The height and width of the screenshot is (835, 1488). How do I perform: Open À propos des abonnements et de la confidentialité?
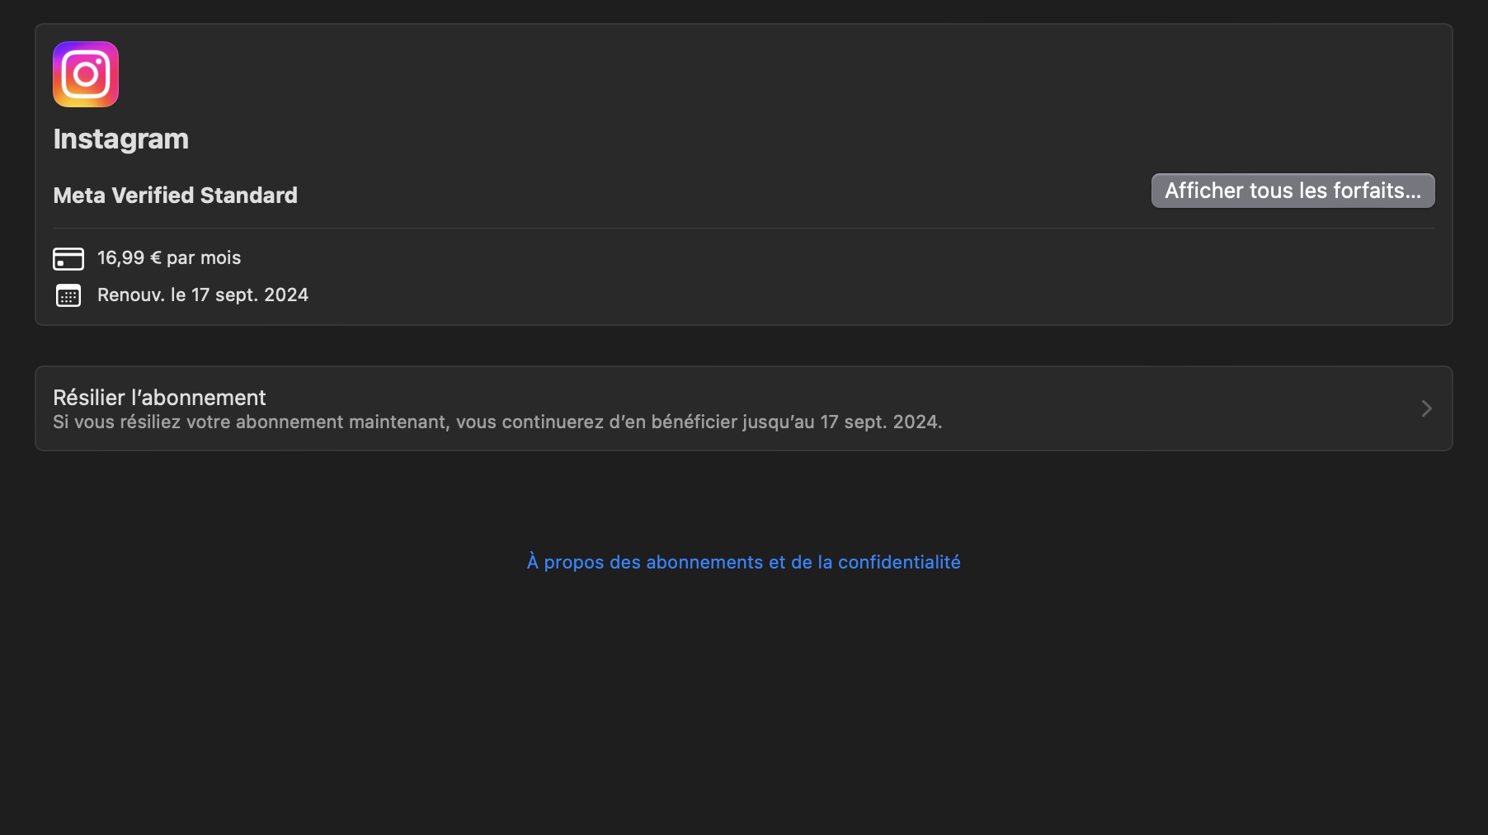(744, 562)
